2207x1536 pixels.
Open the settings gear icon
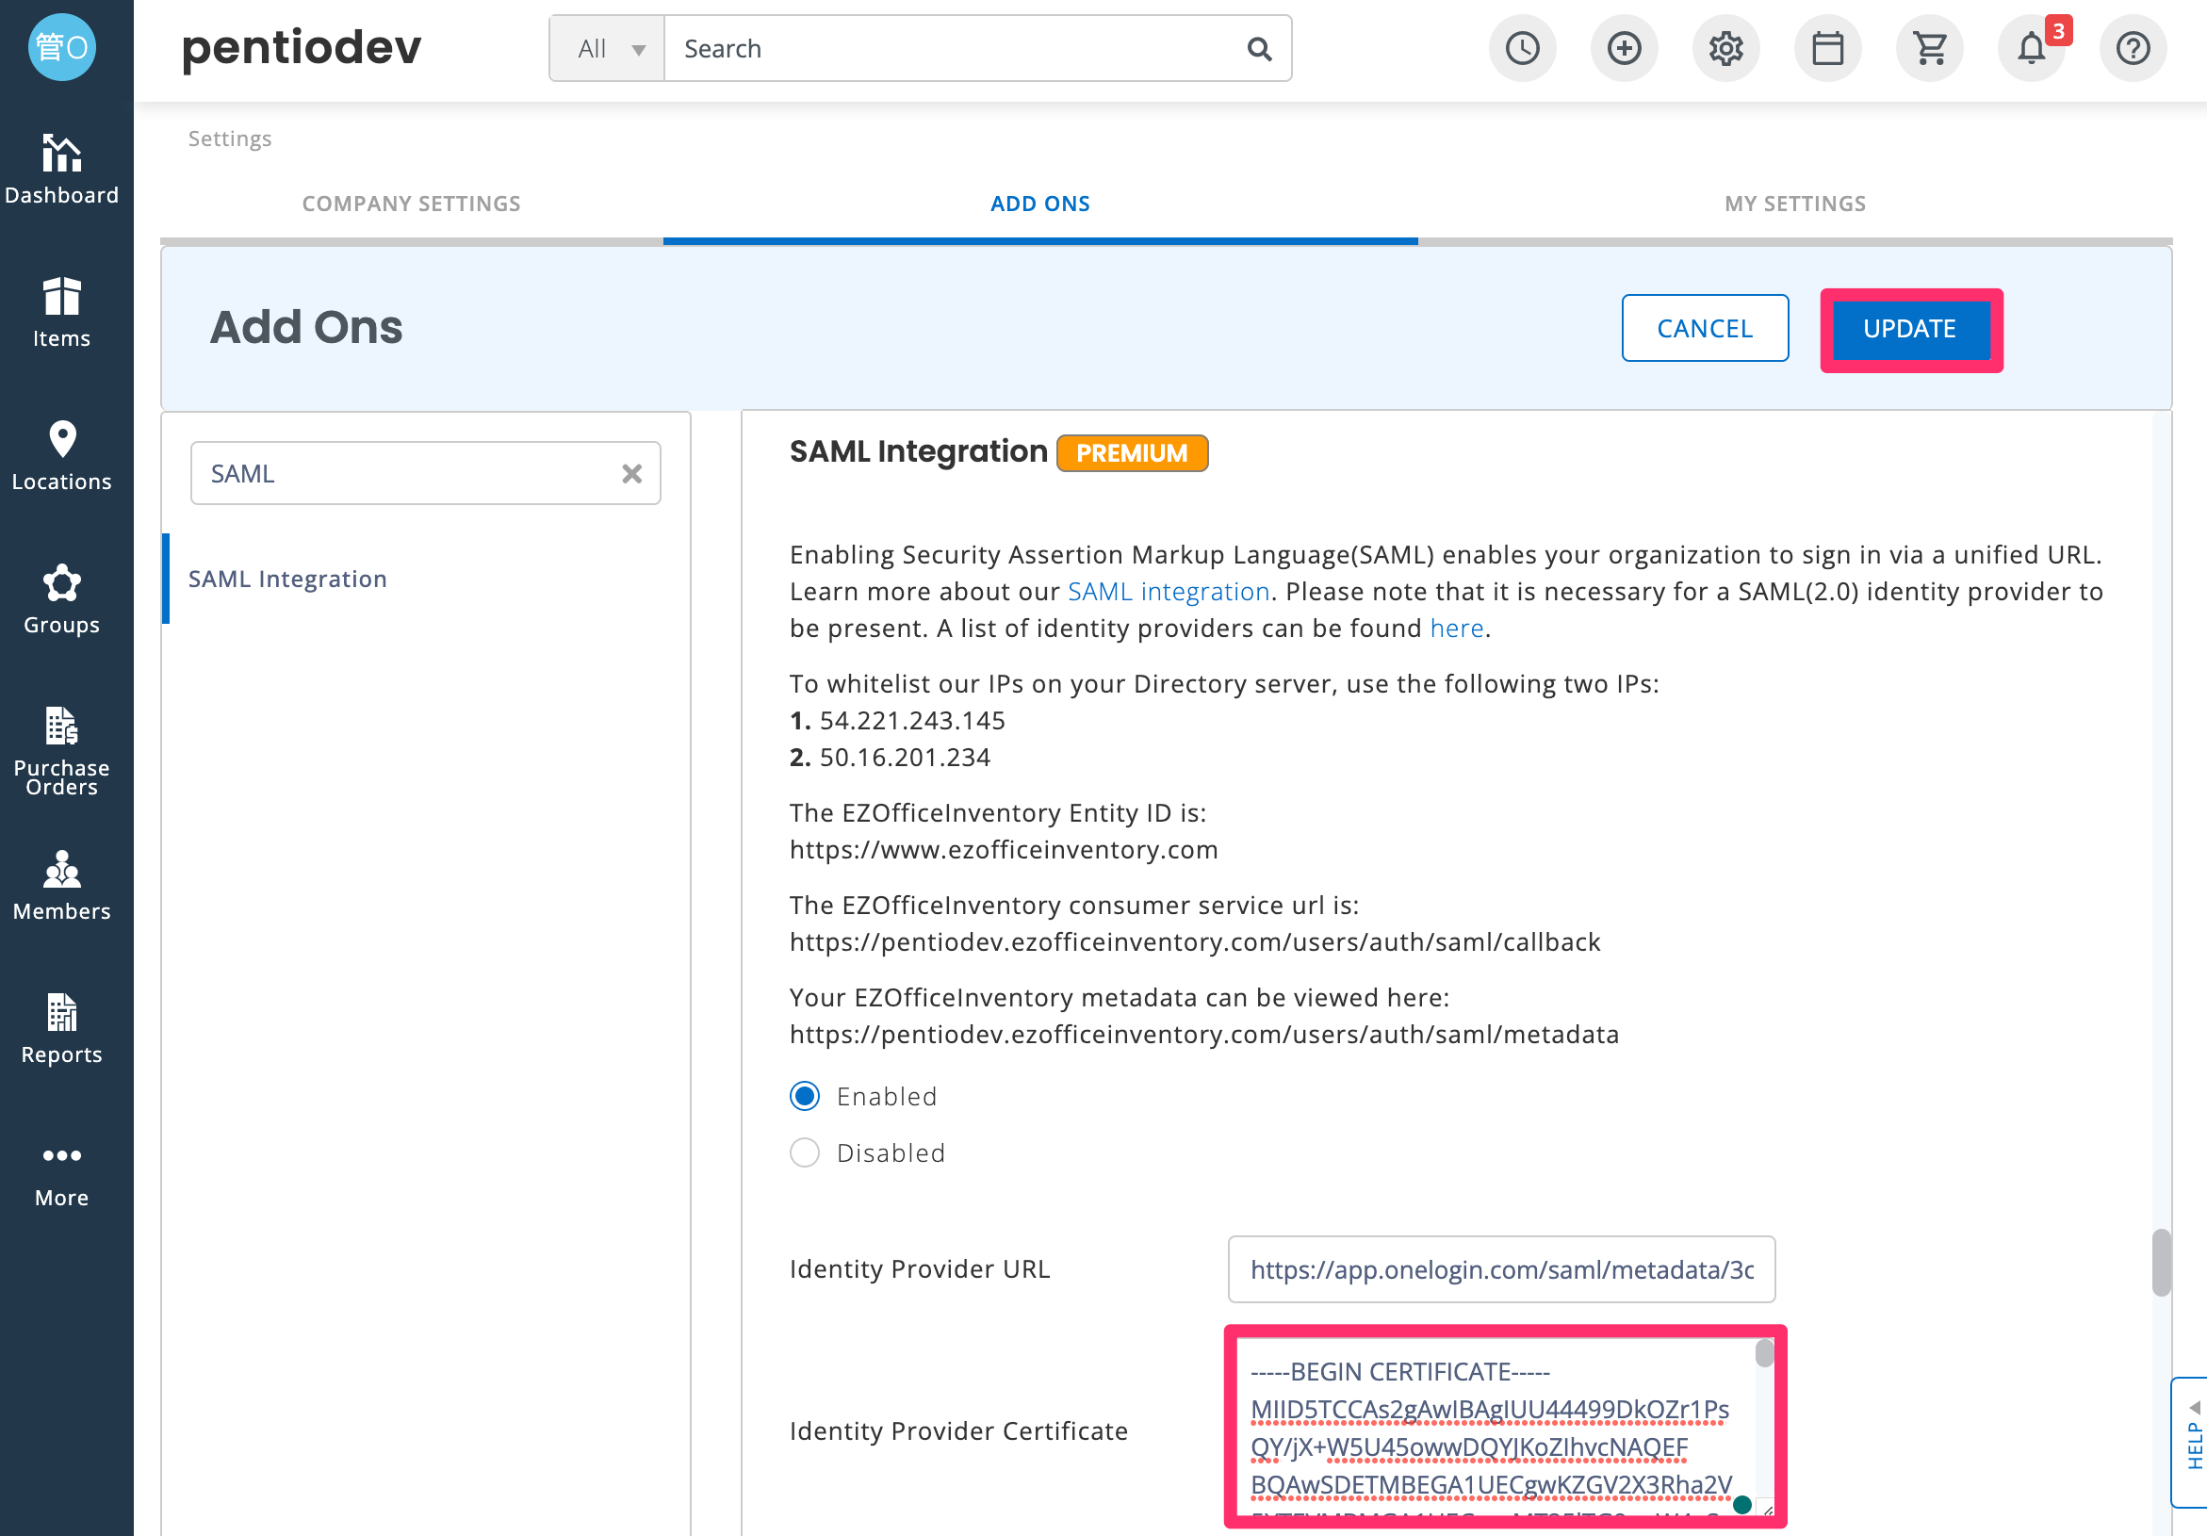tap(1726, 48)
